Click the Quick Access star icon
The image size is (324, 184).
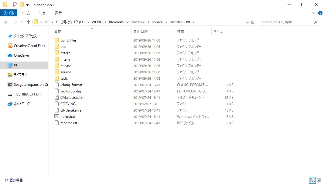pyautogui.click(x=10, y=36)
